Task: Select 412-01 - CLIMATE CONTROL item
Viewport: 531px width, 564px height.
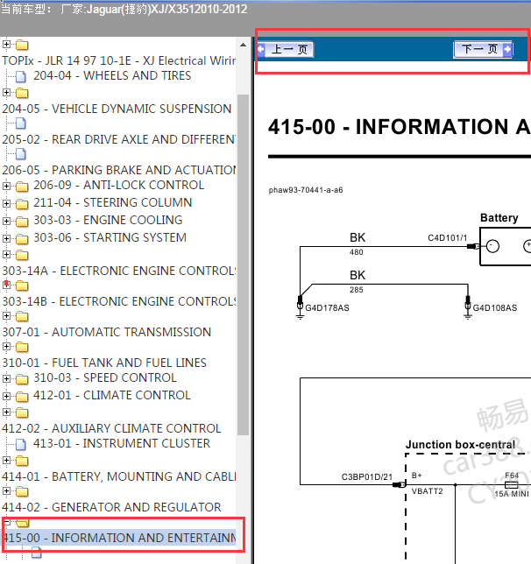Action: [x=111, y=395]
